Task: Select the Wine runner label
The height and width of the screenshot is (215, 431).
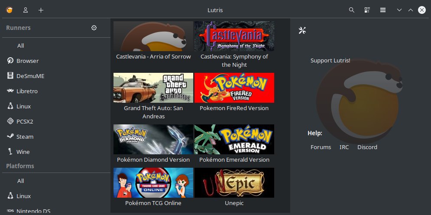Action: 23,152
